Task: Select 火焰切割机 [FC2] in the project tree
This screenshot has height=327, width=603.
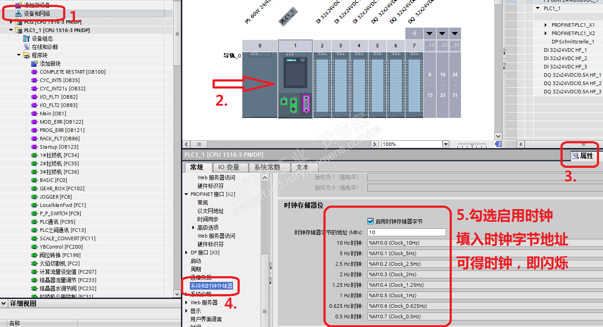Action: point(60,263)
